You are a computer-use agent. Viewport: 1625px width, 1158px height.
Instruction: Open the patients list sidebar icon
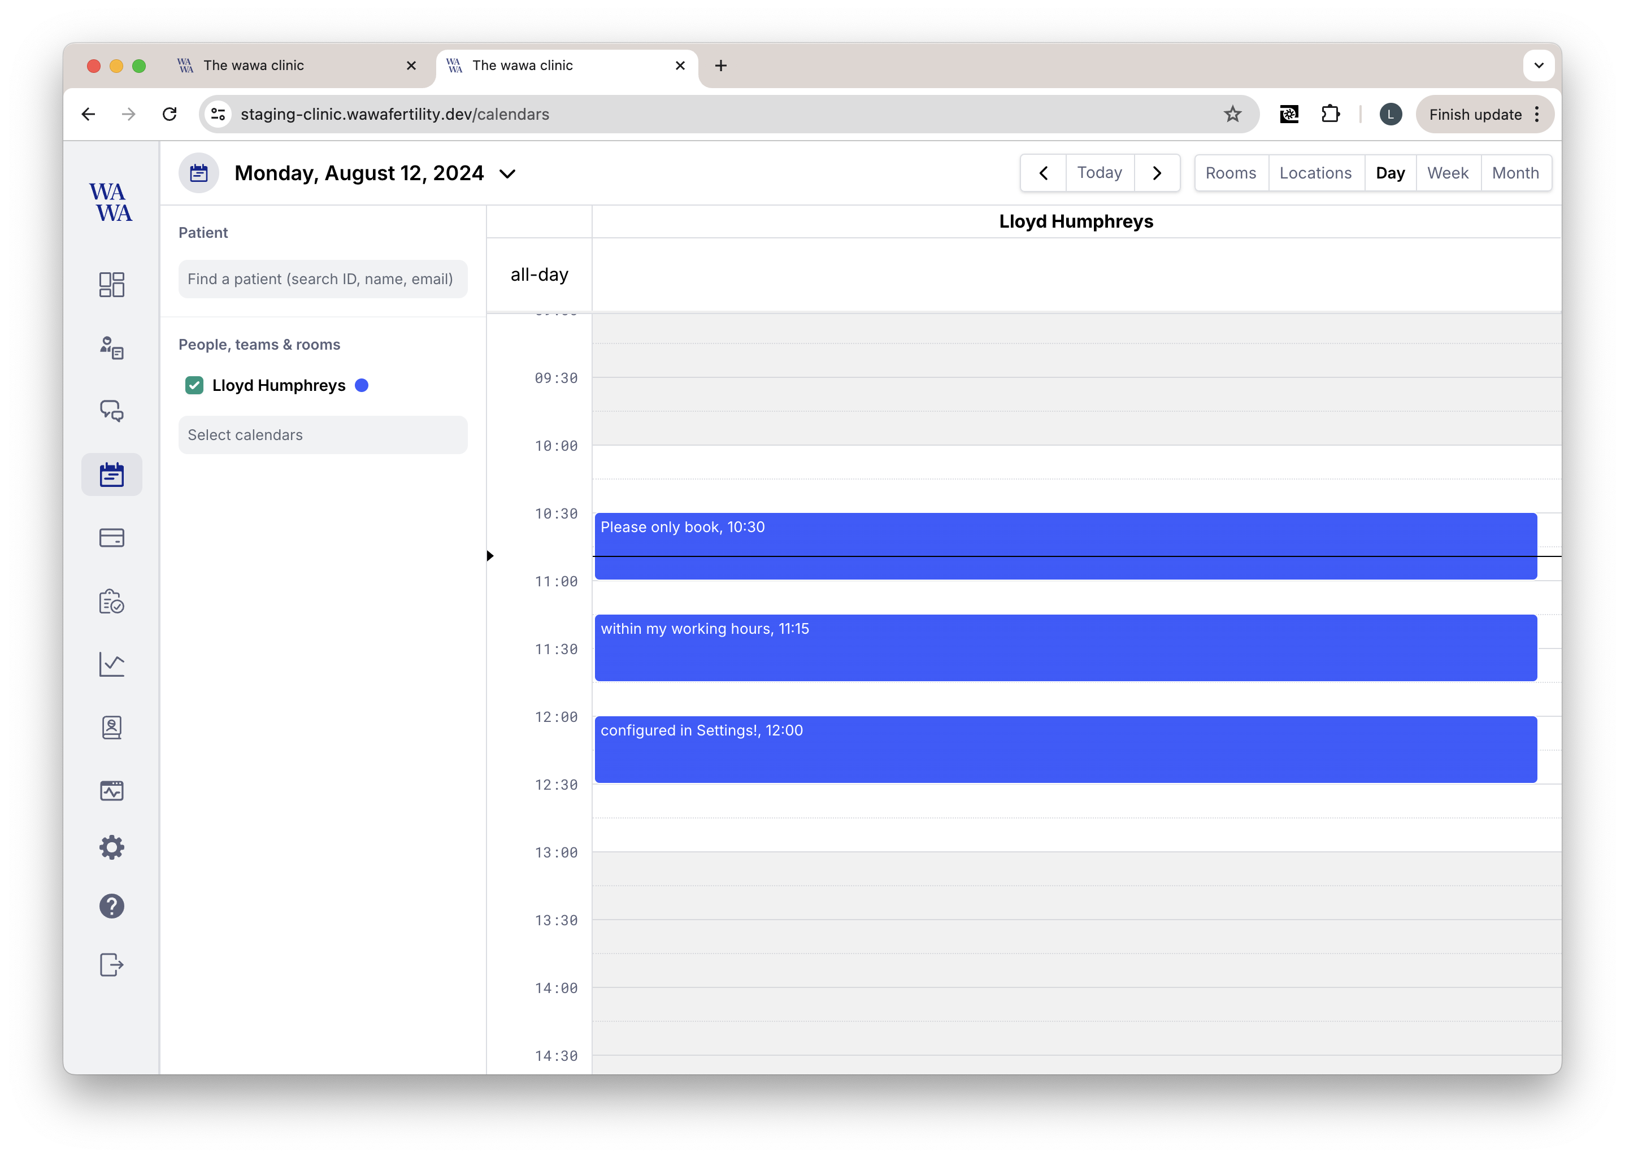[111, 348]
